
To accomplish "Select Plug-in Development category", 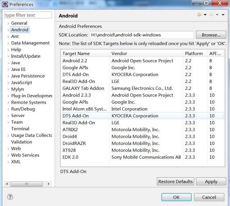I will coord(32,96).
